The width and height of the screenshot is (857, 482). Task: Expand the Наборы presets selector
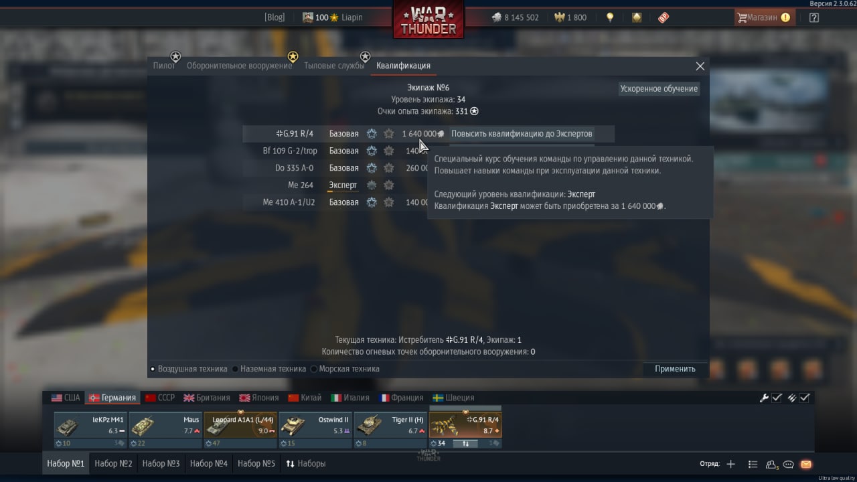coord(305,463)
